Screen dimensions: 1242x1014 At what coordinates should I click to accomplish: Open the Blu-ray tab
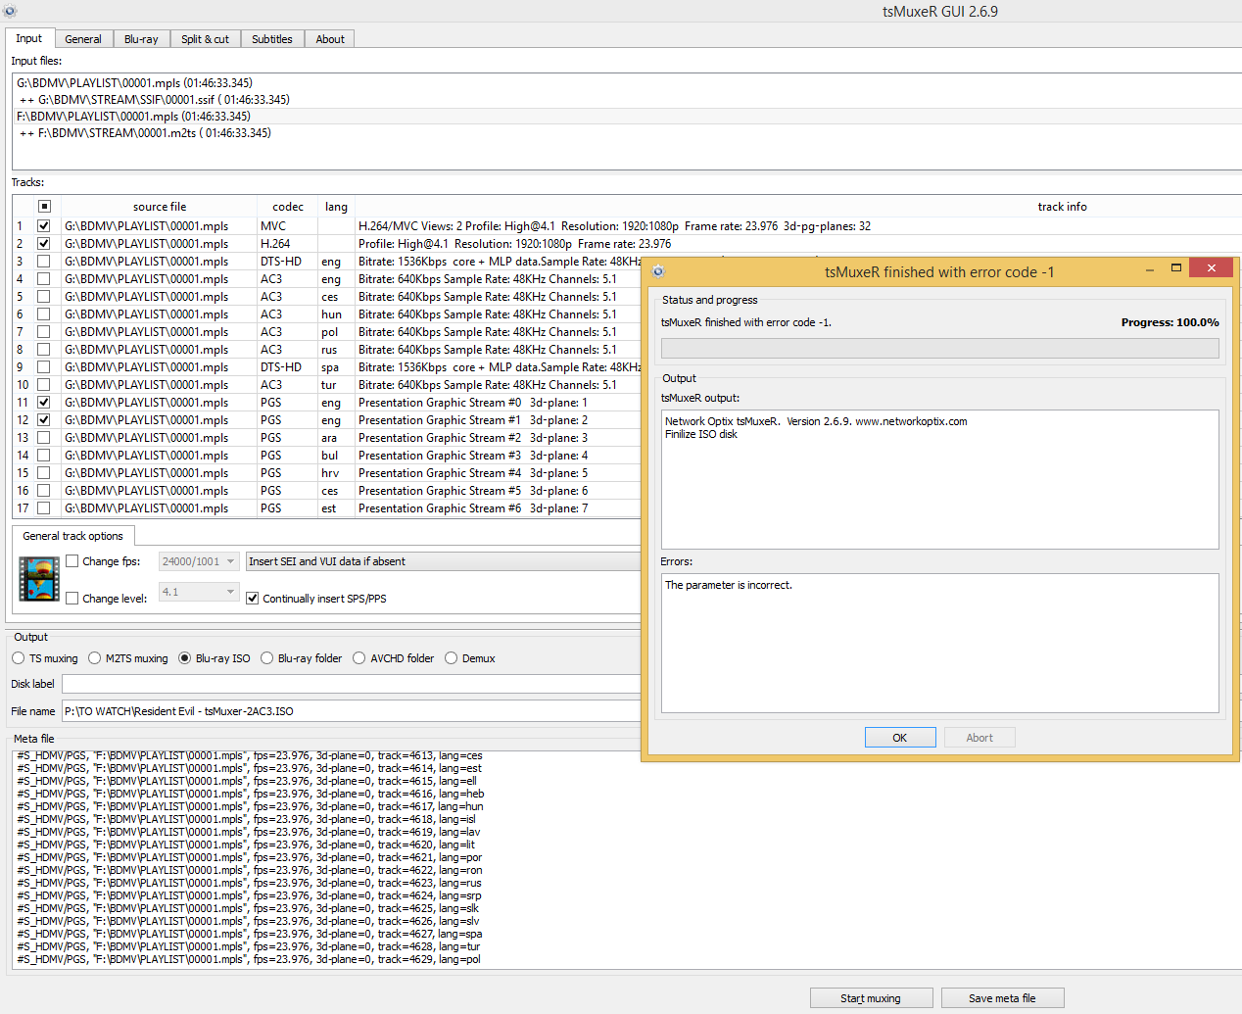(x=141, y=39)
